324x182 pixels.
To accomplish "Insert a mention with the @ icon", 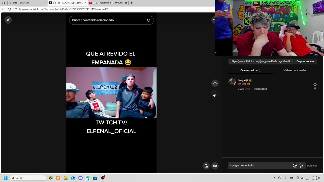I will [x=295, y=166].
